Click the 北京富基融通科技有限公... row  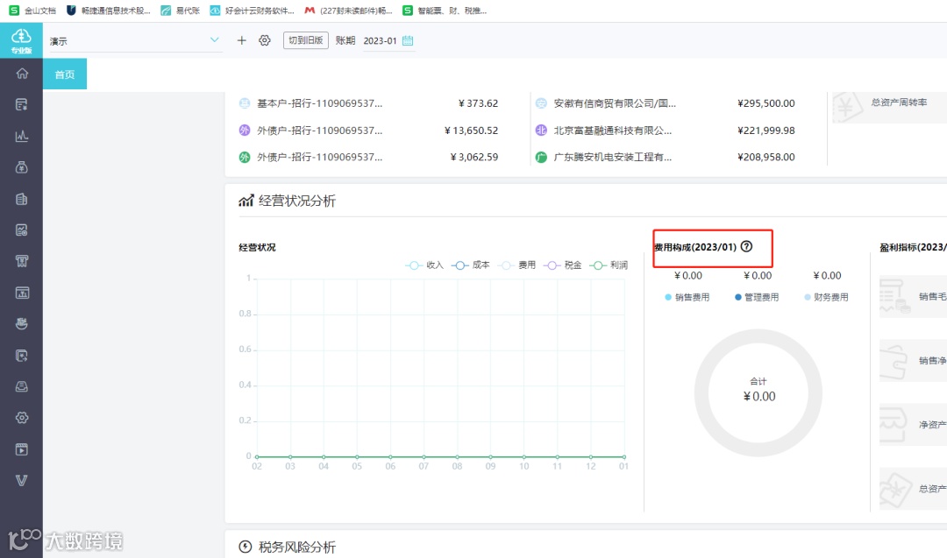[665, 131]
